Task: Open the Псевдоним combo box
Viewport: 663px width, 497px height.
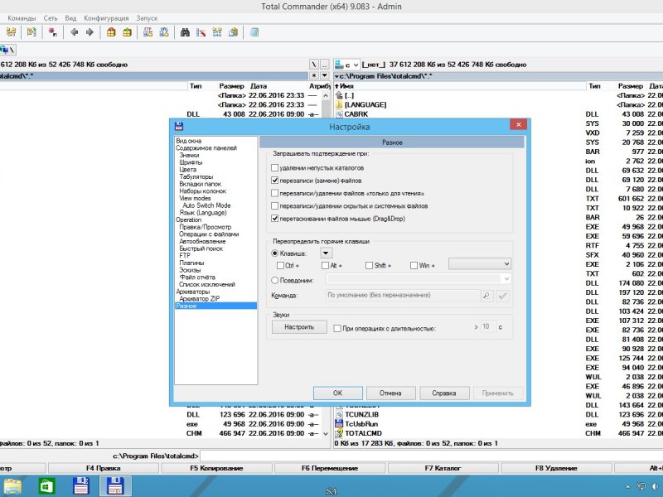Action: tap(419, 279)
